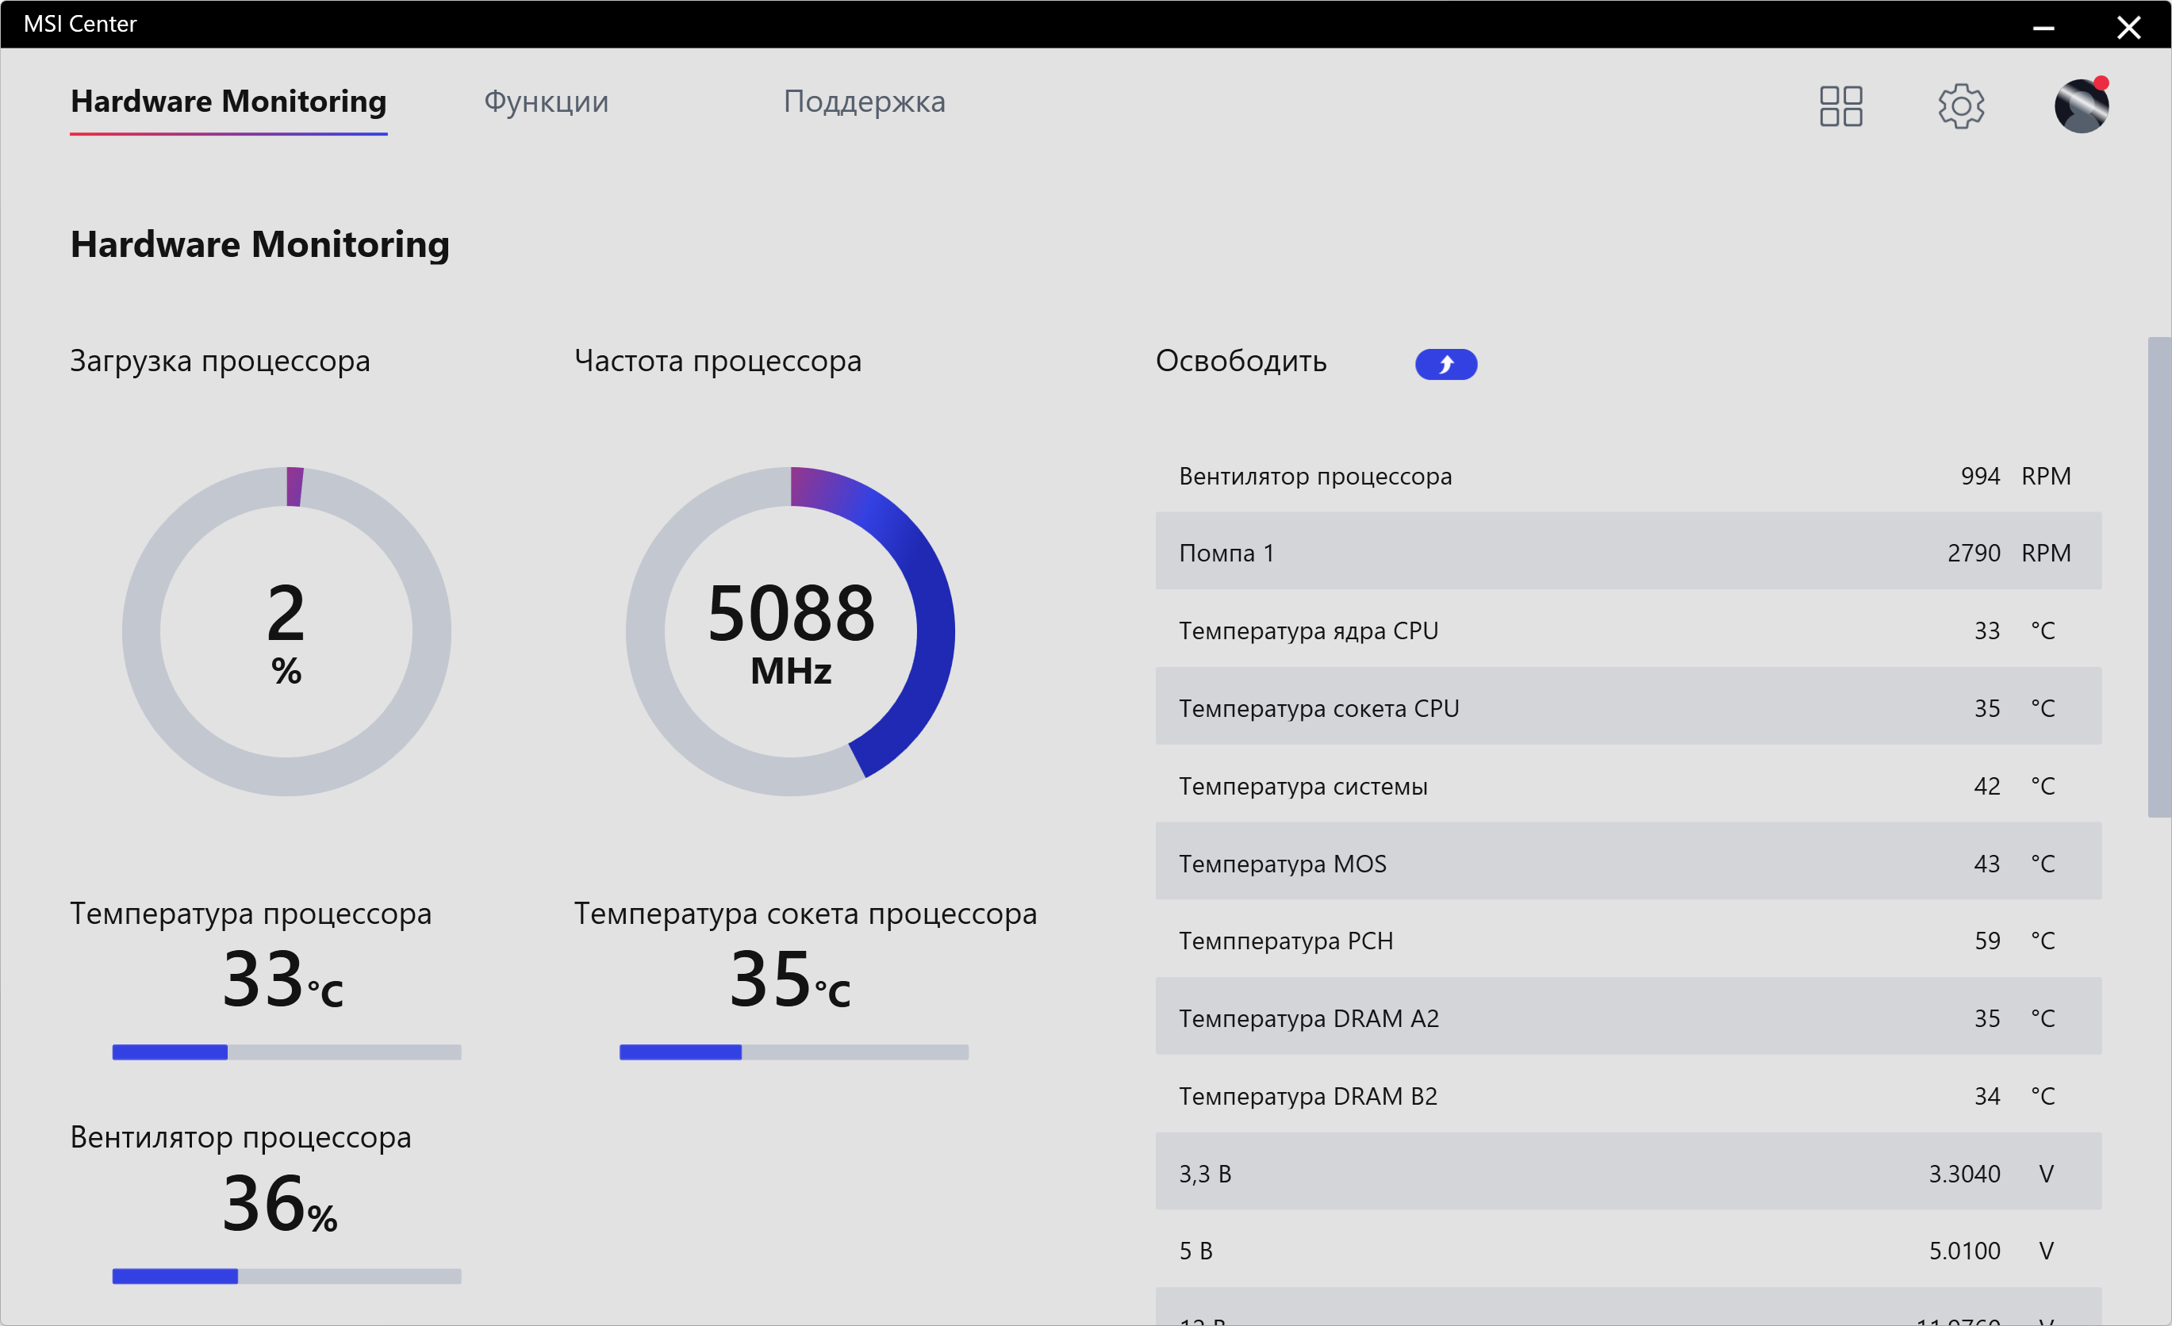Switch to the Функции tab
Viewport: 2172px width, 1326px height.
click(546, 102)
